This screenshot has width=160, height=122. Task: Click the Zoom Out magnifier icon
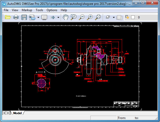(x=82, y=17)
